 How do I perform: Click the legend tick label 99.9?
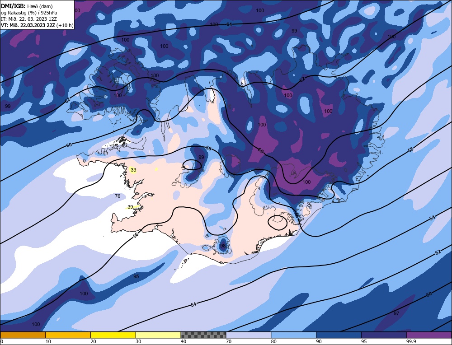[x=410, y=341]
